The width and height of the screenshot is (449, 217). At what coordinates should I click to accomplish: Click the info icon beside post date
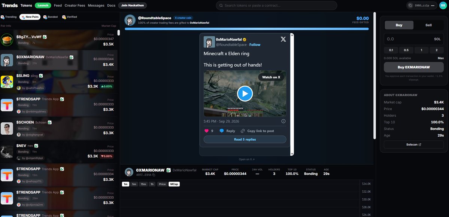pos(283,121)
